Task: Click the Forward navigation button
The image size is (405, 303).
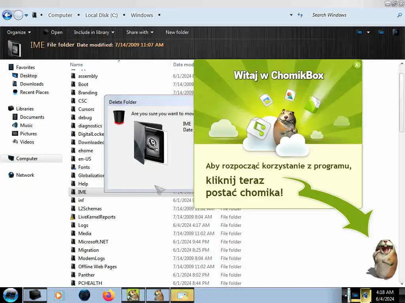Action: 18,15
